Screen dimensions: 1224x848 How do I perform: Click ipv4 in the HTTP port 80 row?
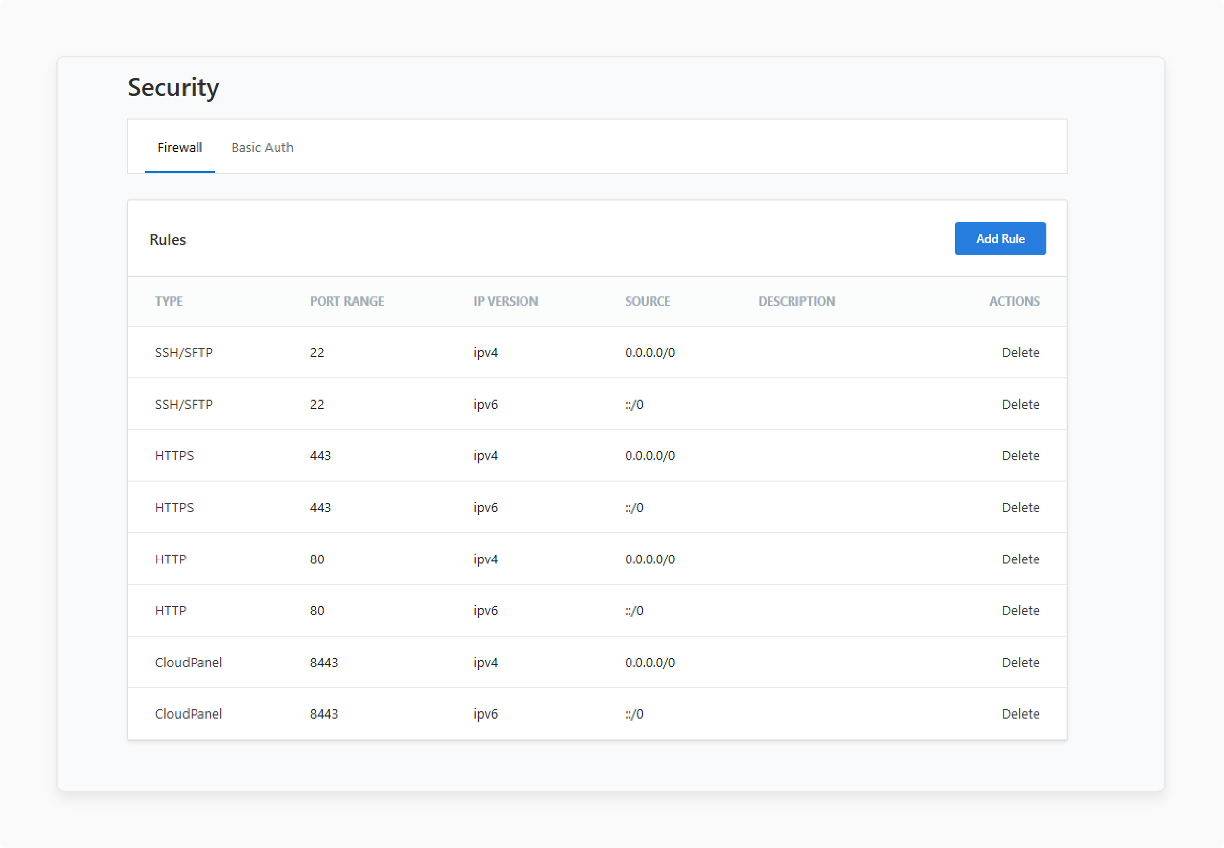pyautogui.click(x=486, y=559)
